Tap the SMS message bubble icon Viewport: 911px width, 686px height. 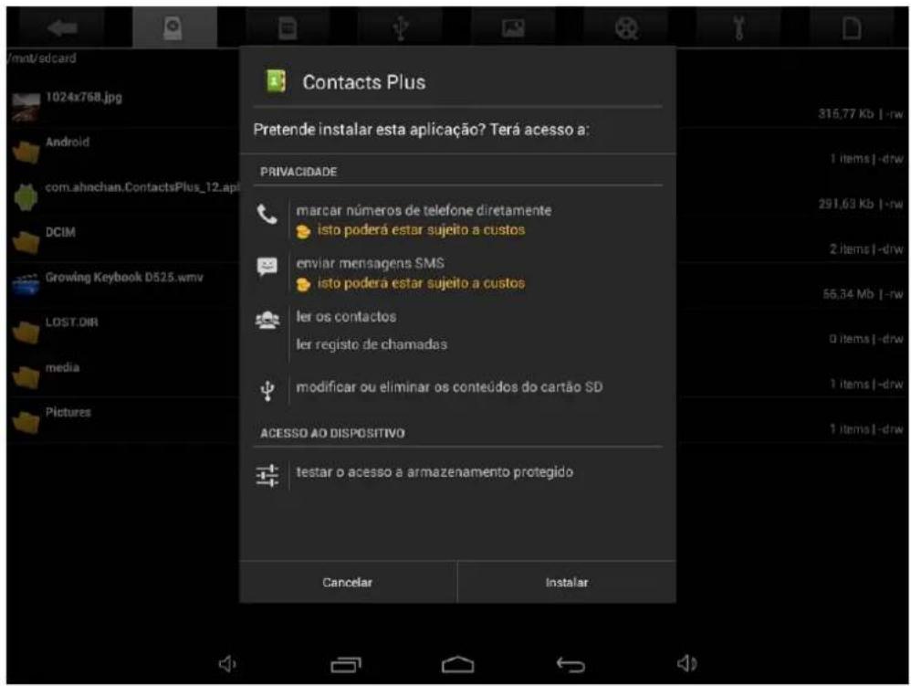267,267
